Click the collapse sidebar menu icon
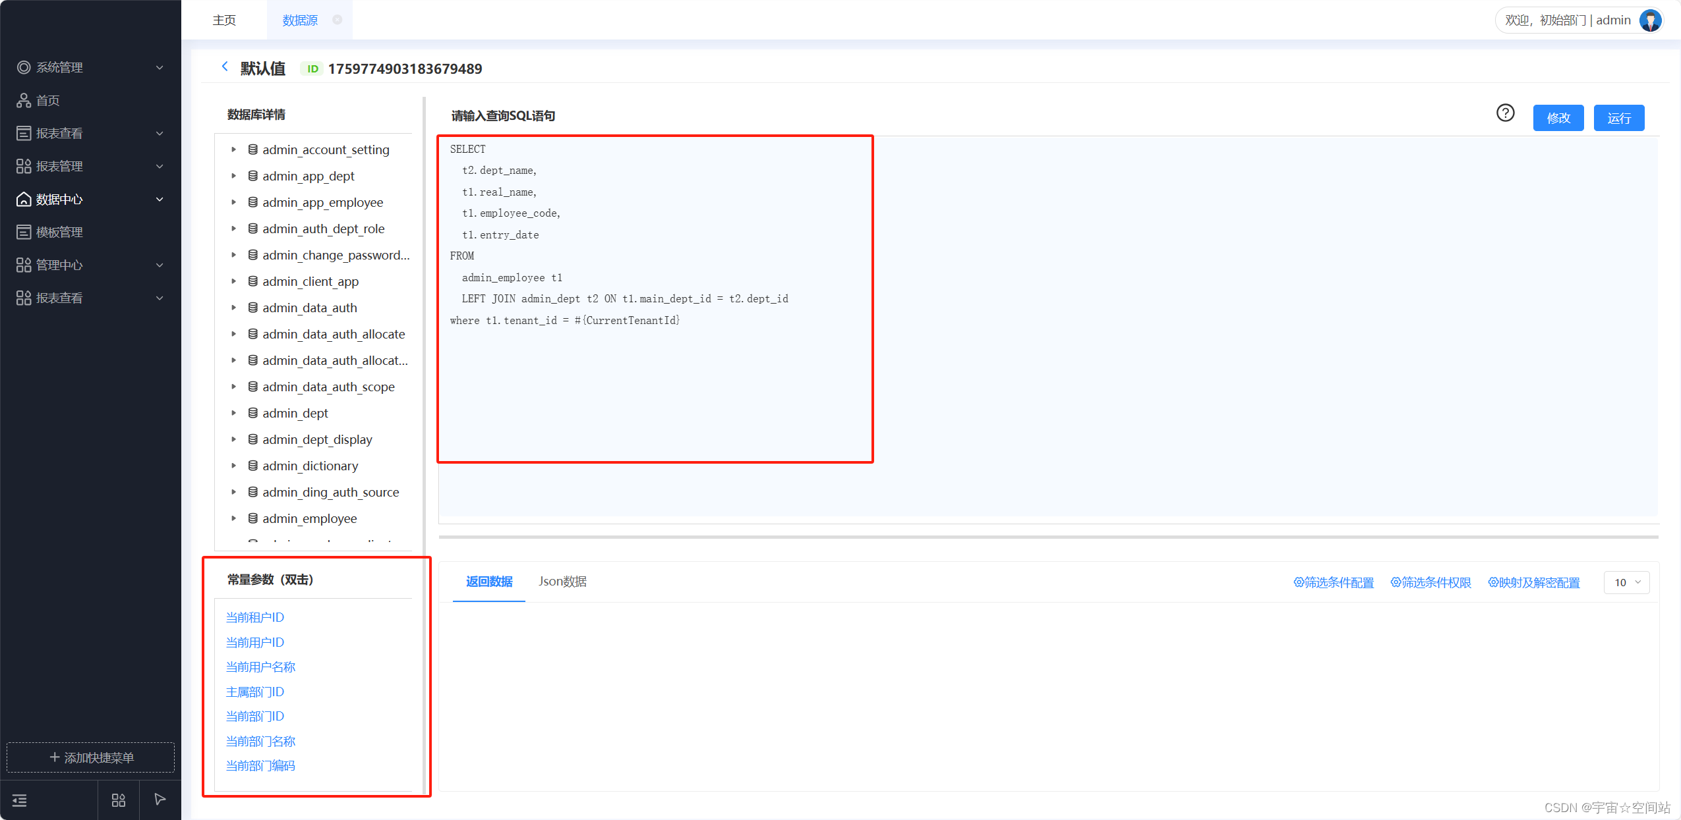The width and height of the screenshot is (1681, 820). point(20,800)
